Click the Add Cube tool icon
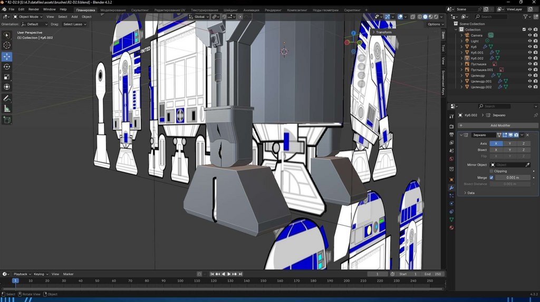 point(7,120)
